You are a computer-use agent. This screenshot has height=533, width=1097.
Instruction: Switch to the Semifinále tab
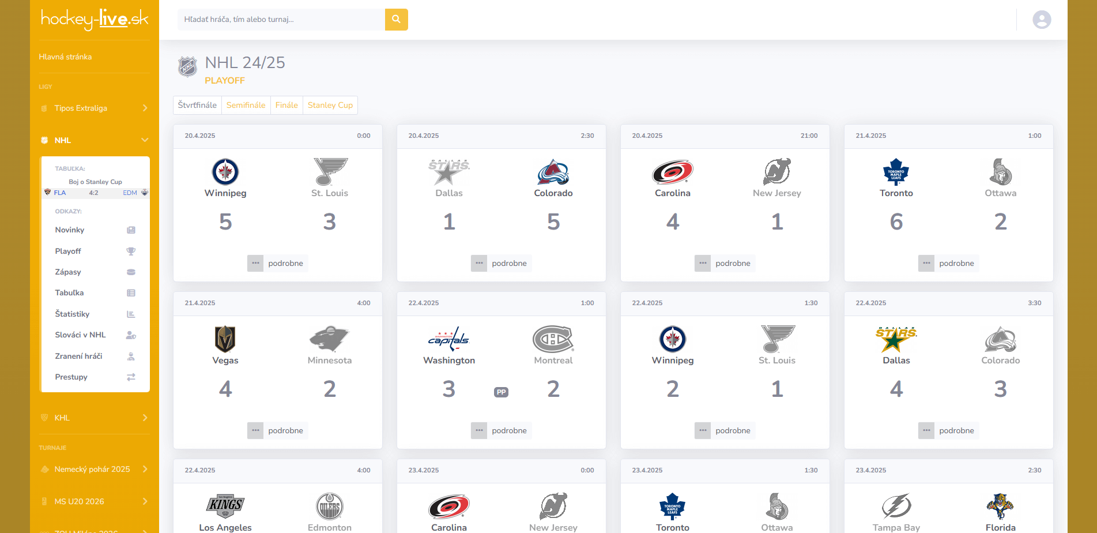246,105
